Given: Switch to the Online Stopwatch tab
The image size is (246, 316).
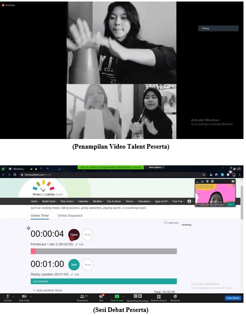Looking at the screenshot, I should pyautogui.click(x=70, y=216).
